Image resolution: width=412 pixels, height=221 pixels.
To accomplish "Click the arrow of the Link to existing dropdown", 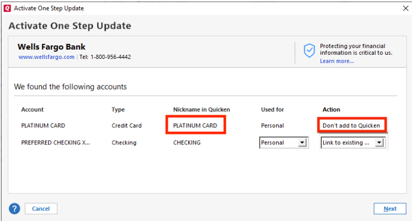I will point(379,143).
